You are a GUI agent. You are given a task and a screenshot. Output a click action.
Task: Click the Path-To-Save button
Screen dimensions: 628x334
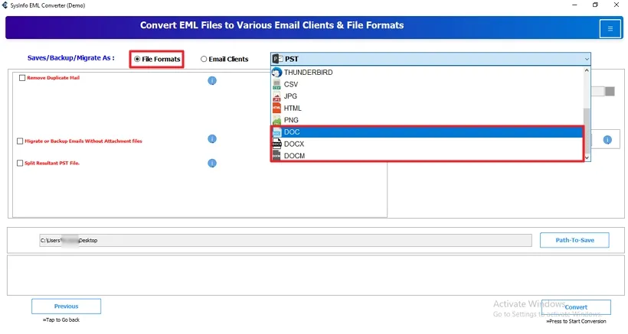point(574,240)
